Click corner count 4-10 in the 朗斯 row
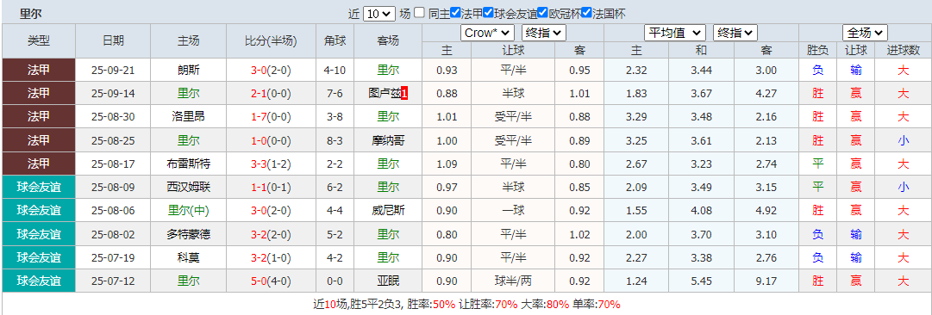932x315 pixels. [x=335, y=70]
